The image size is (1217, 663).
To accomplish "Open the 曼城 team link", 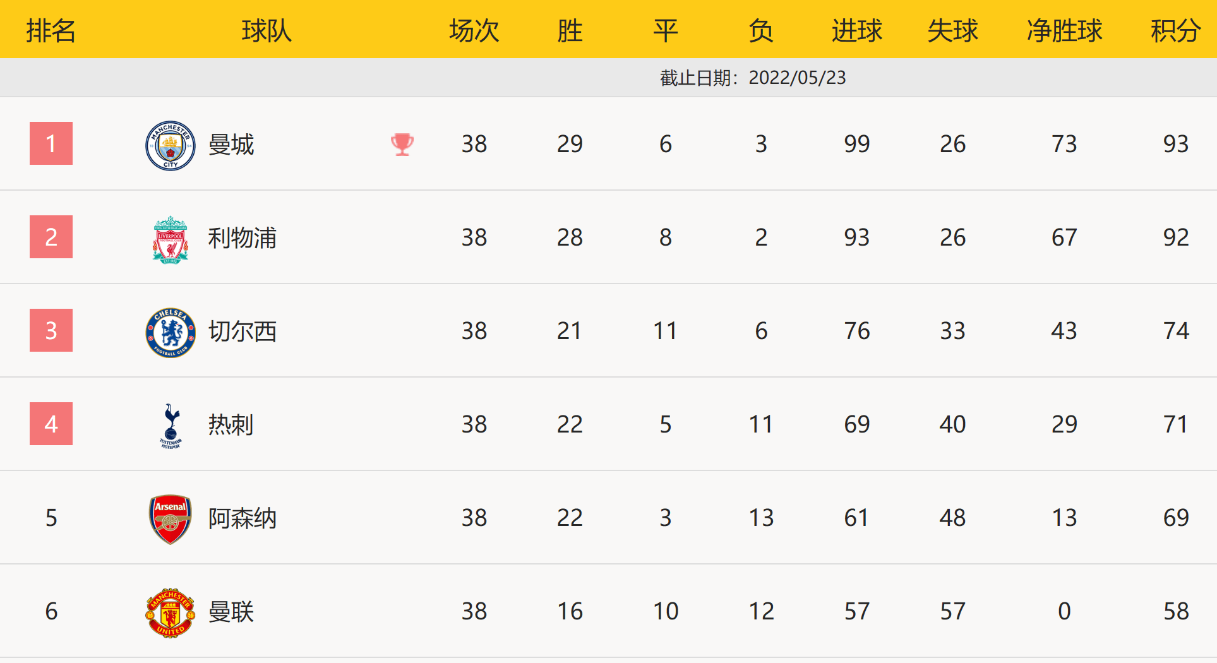I will (x=231, y=145).
